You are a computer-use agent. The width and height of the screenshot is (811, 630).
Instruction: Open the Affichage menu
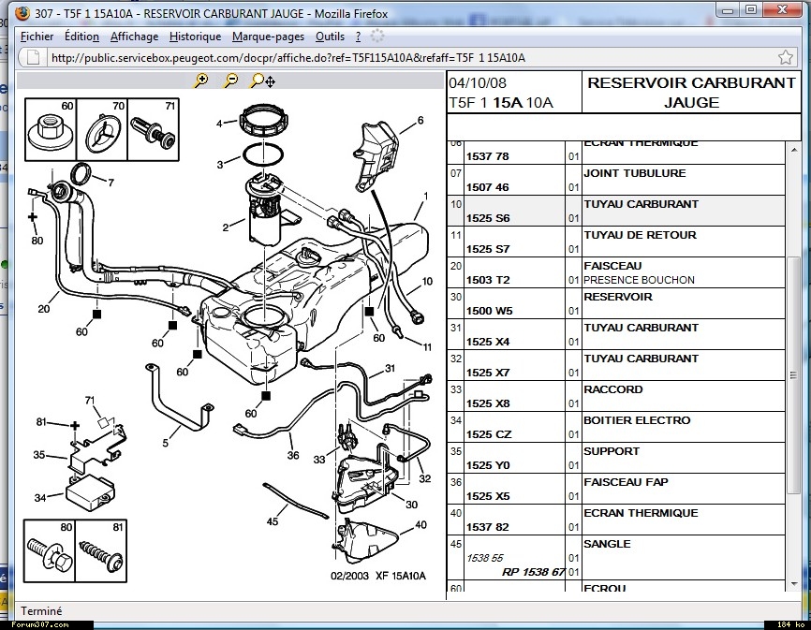pyautogui.click(x=135, y=37)
